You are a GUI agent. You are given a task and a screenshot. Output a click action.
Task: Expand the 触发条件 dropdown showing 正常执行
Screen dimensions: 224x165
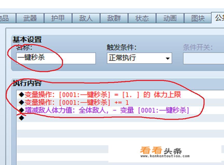tap(139, 58)
